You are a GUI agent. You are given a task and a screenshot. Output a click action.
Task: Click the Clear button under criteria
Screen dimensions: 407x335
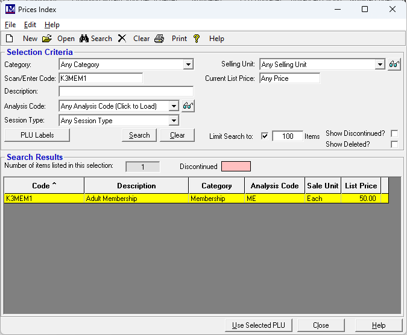click(177, 135)
